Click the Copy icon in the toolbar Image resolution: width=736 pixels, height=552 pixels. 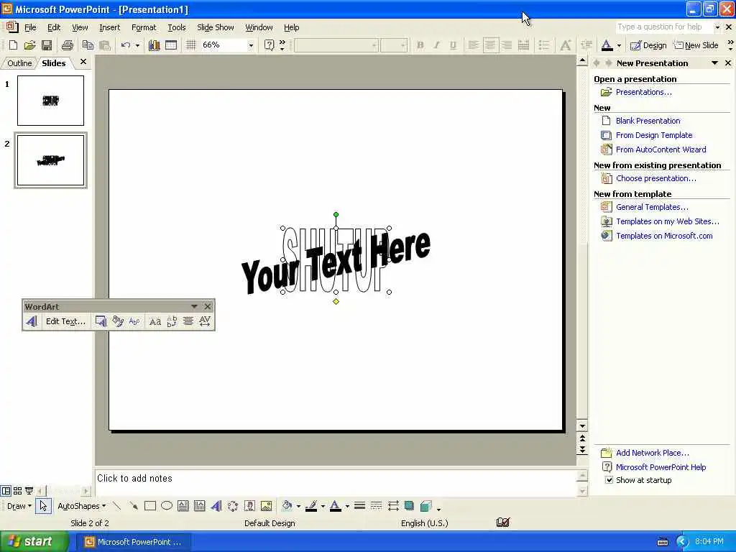click(88, 45)
